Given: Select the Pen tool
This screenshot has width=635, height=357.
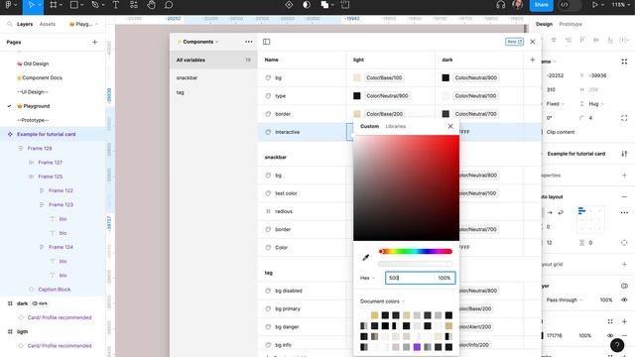Looking at the screenshot, I should click(95, 5).
